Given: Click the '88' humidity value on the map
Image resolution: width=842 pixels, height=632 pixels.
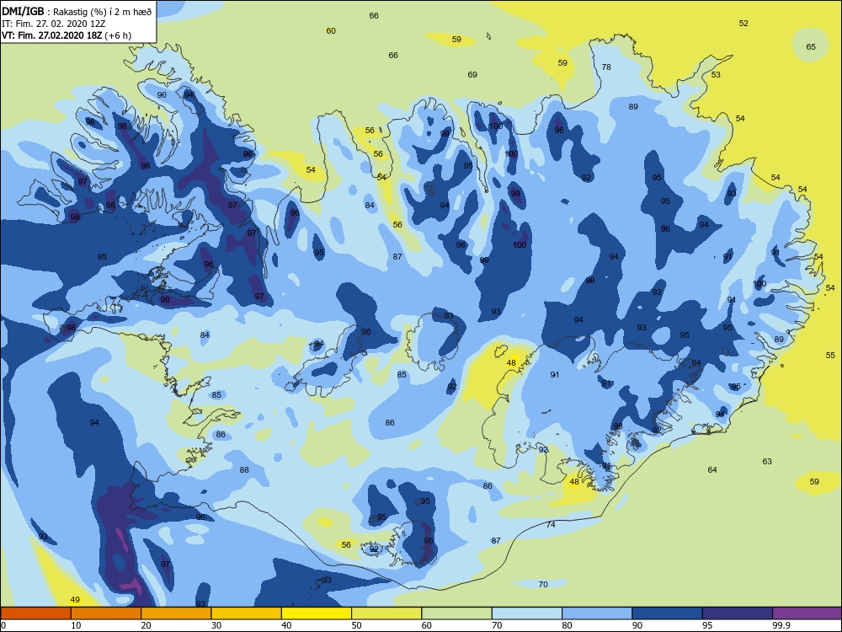Looking at the screenshot, I should pyautogui.click(x=244, y=469).
